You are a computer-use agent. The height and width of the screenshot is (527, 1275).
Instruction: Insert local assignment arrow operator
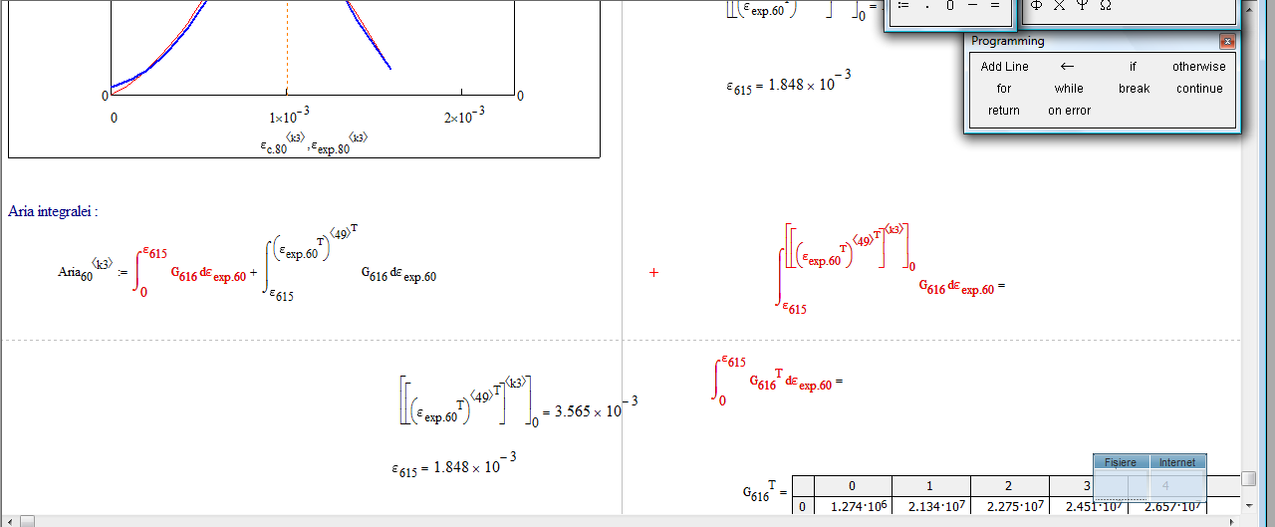[x=1067, y=67]
